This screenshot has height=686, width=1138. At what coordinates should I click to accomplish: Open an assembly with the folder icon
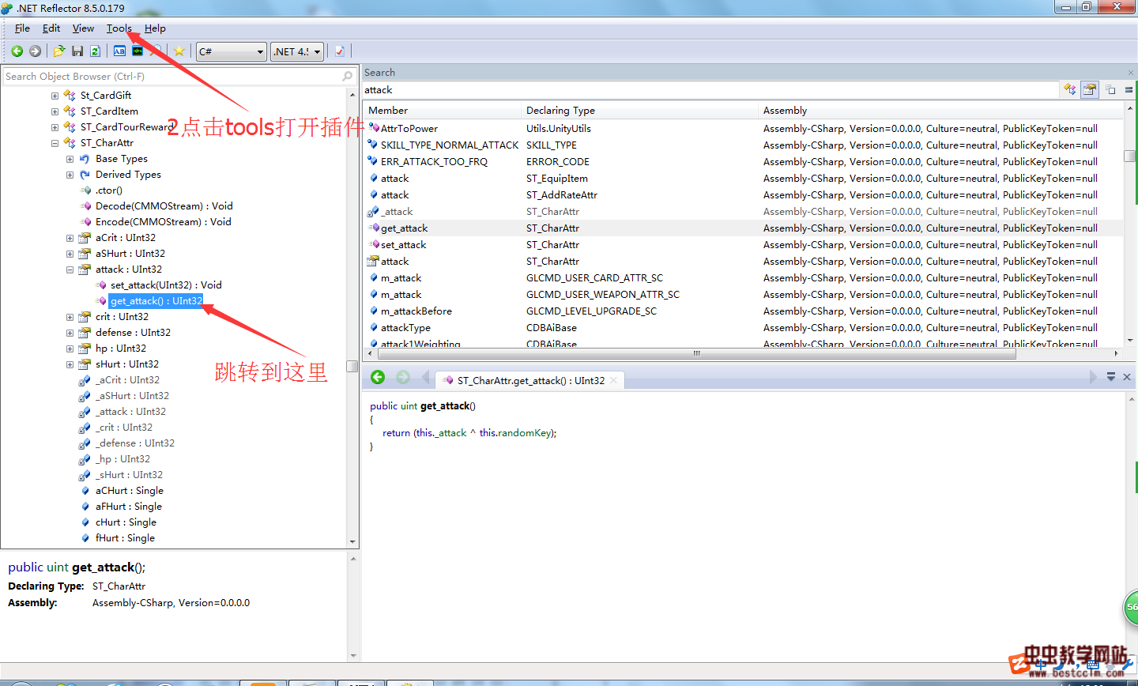[x=59, y=51]
